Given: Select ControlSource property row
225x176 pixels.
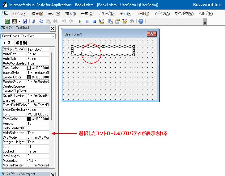Looking at the screenshot, I should coord(26,86).
